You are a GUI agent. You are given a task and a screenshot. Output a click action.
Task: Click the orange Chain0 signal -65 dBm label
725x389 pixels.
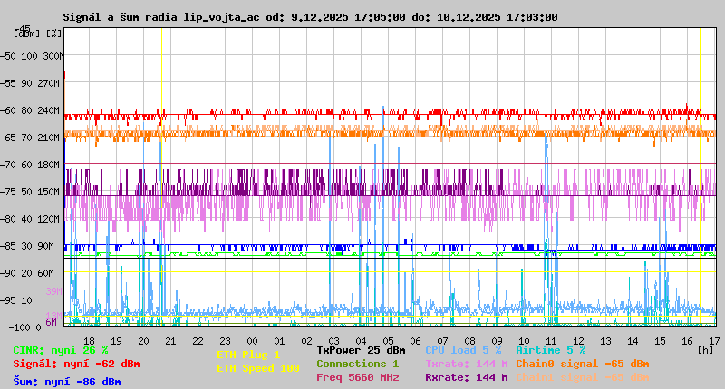click(582, 364)
